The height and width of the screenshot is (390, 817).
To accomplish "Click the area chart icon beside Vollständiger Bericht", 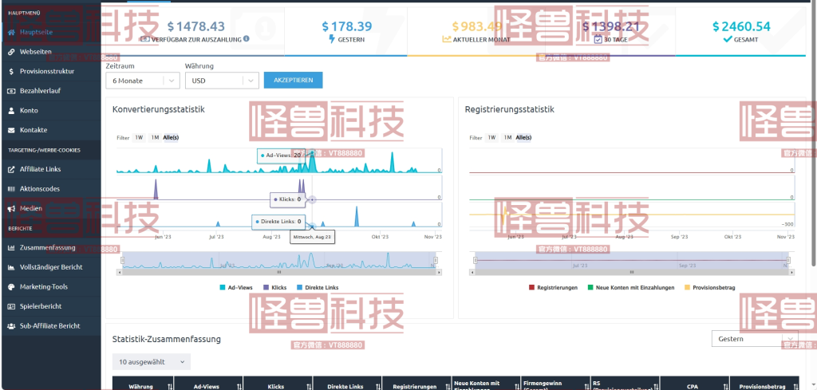I will pos(11,267).
